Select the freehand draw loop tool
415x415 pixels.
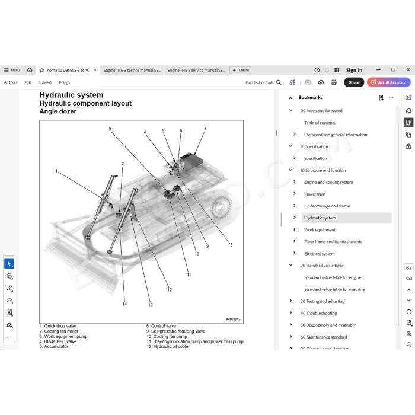(9, 301)
